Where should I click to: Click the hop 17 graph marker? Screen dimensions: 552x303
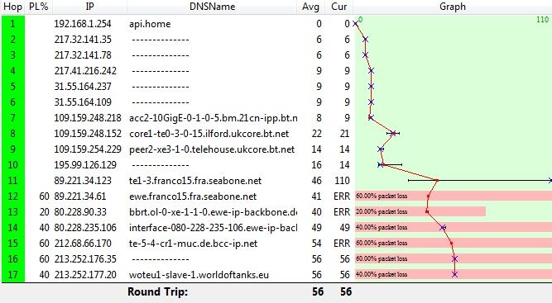[454, 275]
